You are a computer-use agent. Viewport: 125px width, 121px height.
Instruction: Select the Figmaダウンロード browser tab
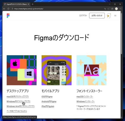click(x=17, y=4)
